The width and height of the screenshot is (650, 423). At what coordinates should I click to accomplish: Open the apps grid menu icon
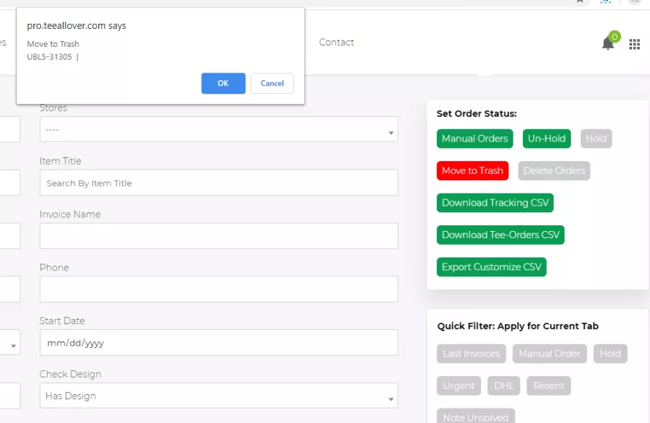tap(634, 44)
